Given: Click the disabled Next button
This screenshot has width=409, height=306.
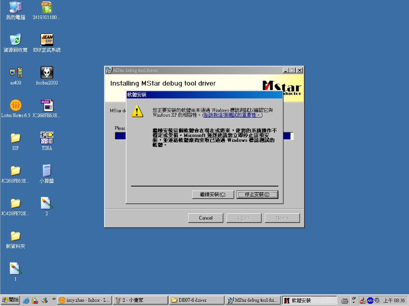Looking at the screenshot, I should click(x=282, y=218).
